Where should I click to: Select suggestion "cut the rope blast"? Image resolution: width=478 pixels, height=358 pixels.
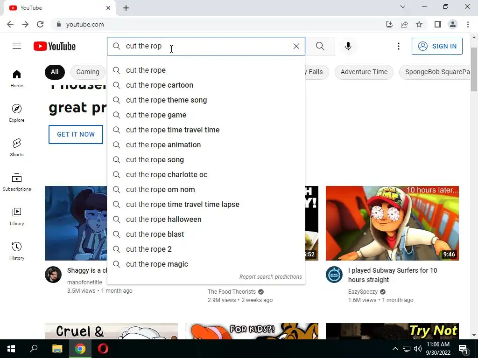(206, 234)
